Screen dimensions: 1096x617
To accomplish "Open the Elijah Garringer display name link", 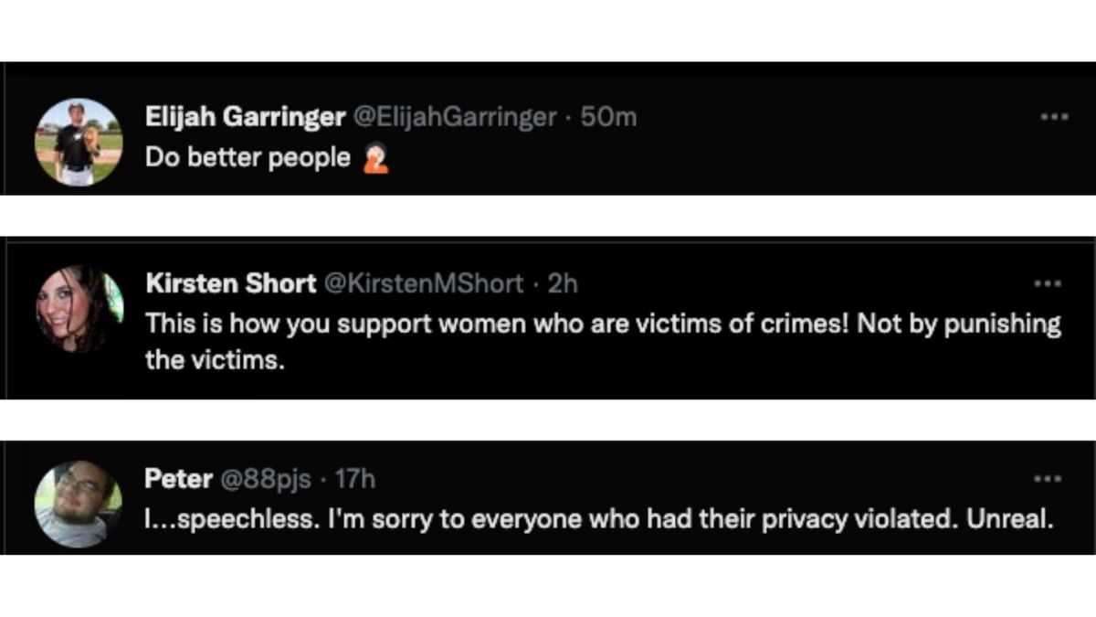I will (245, 117).
